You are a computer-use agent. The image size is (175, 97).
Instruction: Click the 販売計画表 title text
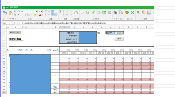pos(15,39)
